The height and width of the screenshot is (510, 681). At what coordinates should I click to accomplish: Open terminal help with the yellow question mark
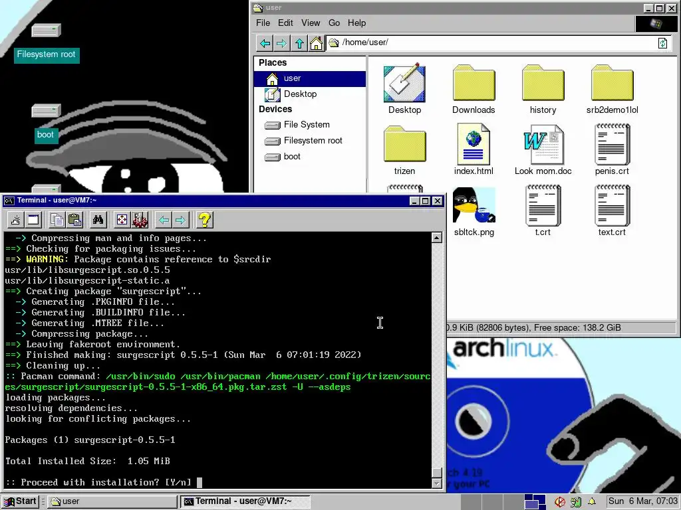(205, 220)
